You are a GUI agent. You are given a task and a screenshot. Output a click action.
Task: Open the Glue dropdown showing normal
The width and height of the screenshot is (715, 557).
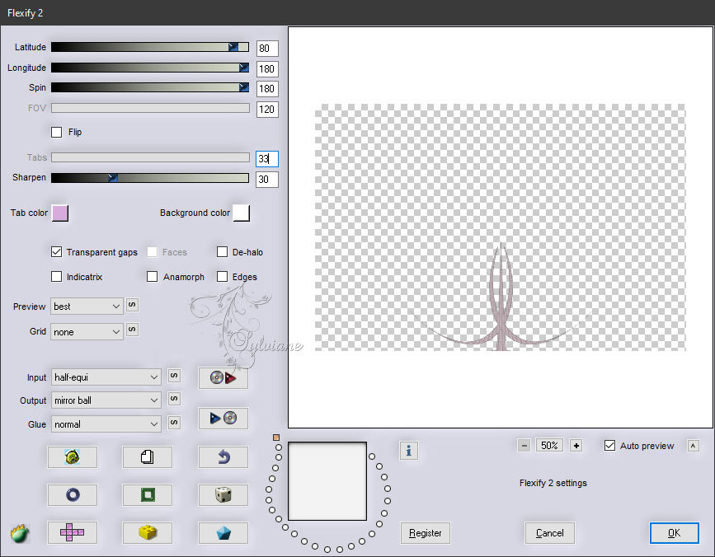106,424
